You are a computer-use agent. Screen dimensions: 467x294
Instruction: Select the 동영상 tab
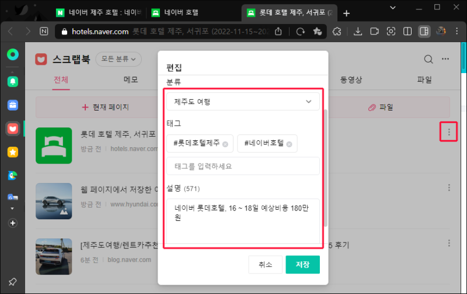(x=351, y=80)
